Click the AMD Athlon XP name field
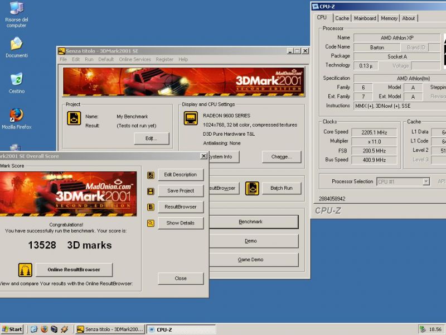 pos(397,38)
